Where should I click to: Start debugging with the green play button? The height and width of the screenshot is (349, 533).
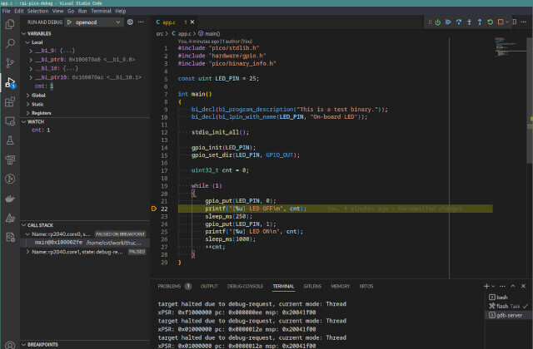point(69,22)
